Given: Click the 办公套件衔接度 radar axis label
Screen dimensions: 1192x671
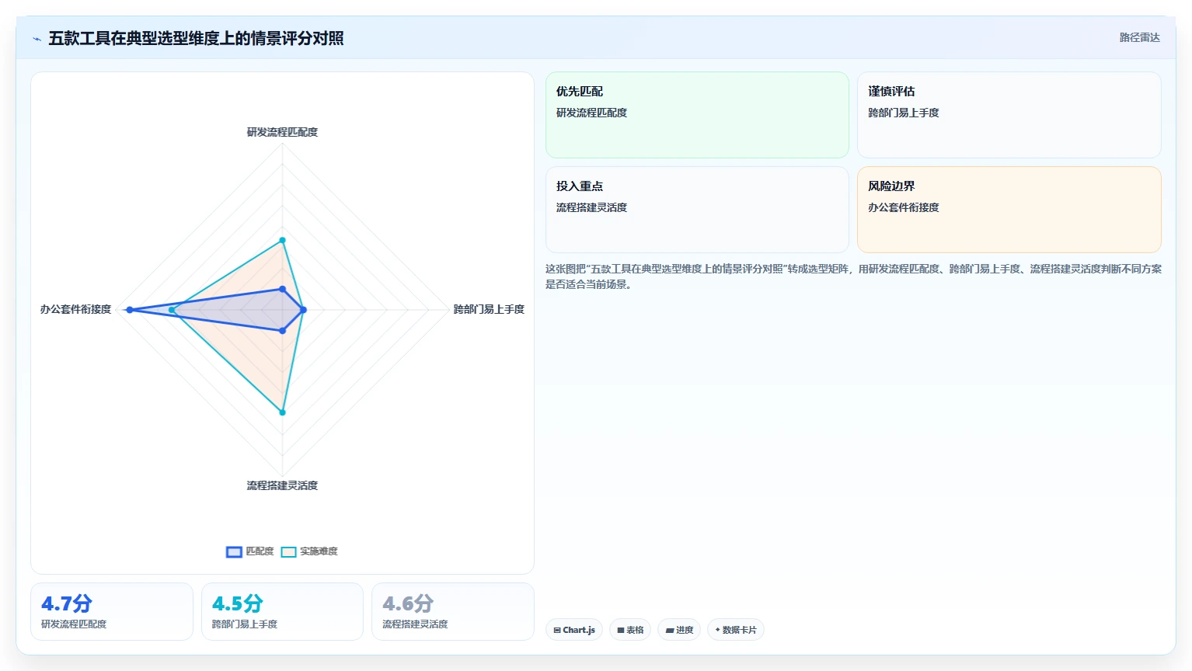Looking at the screenshot, I should pos(75,309).
